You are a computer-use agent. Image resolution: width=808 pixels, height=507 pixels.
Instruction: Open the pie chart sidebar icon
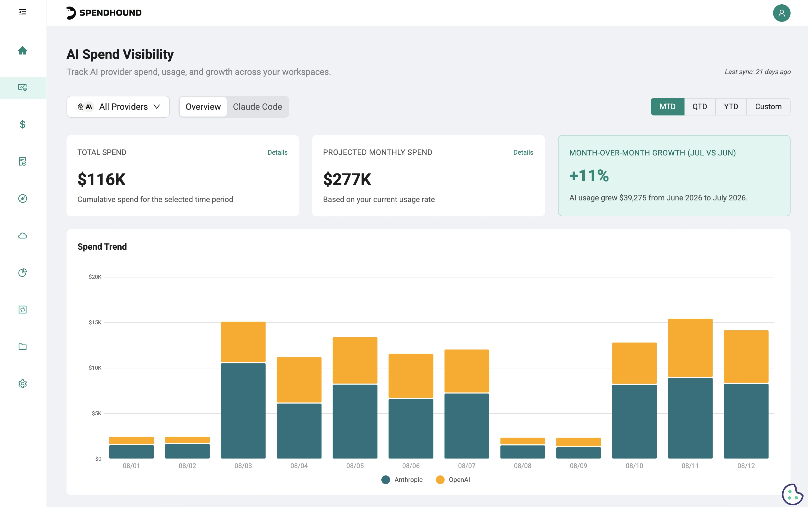(22, 273)
